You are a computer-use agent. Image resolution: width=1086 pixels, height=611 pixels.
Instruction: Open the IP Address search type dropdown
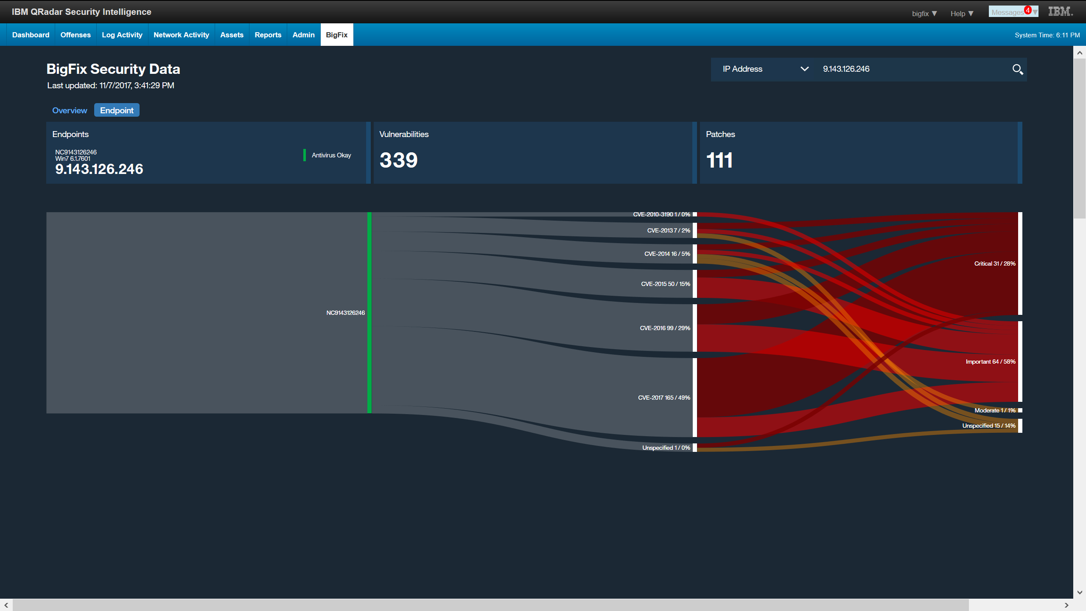point(804,69)
